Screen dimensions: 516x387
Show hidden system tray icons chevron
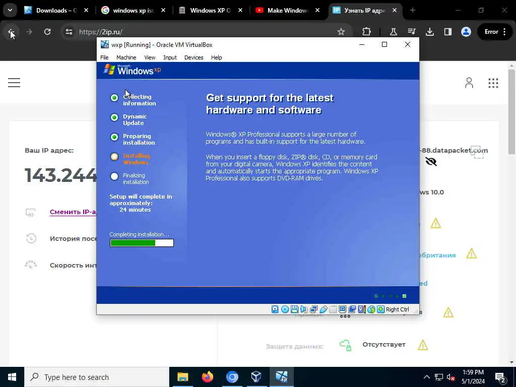(426, 377)
